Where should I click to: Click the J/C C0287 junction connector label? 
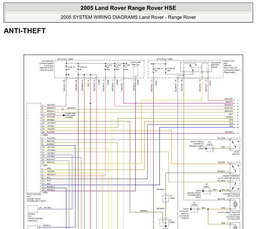click(x=172, y=197)
